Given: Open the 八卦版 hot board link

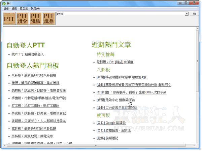Looking at the screenshot, I should coord(34,75).
